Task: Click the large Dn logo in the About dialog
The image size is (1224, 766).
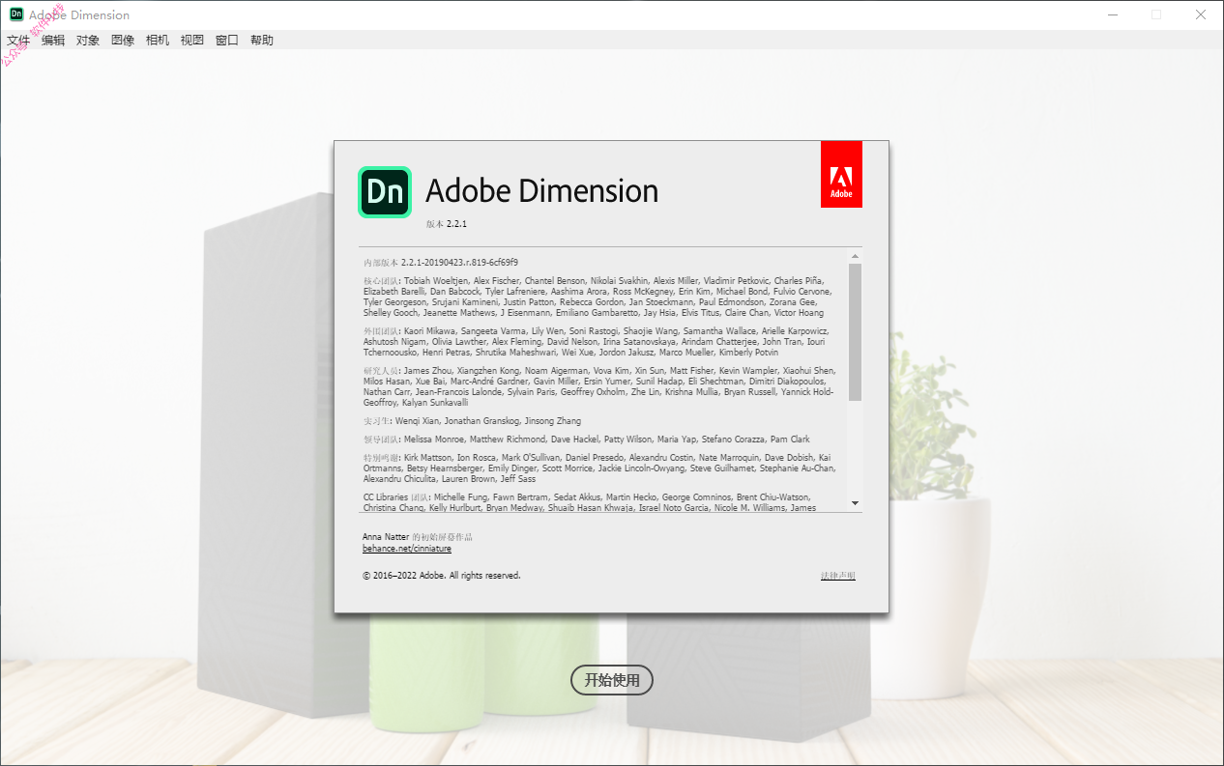Action: click(385, 192)
